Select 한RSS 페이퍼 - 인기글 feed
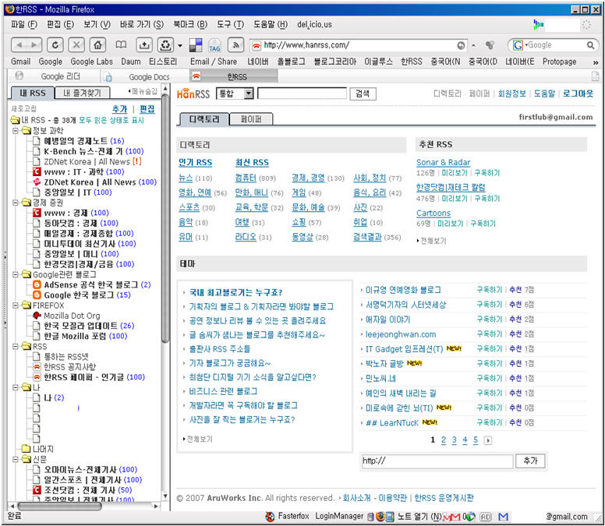 [94, 377]
